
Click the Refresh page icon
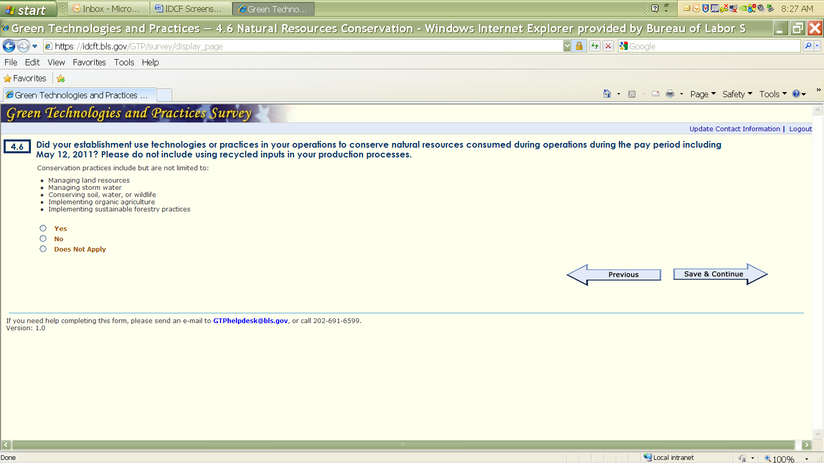coord(595,46)
